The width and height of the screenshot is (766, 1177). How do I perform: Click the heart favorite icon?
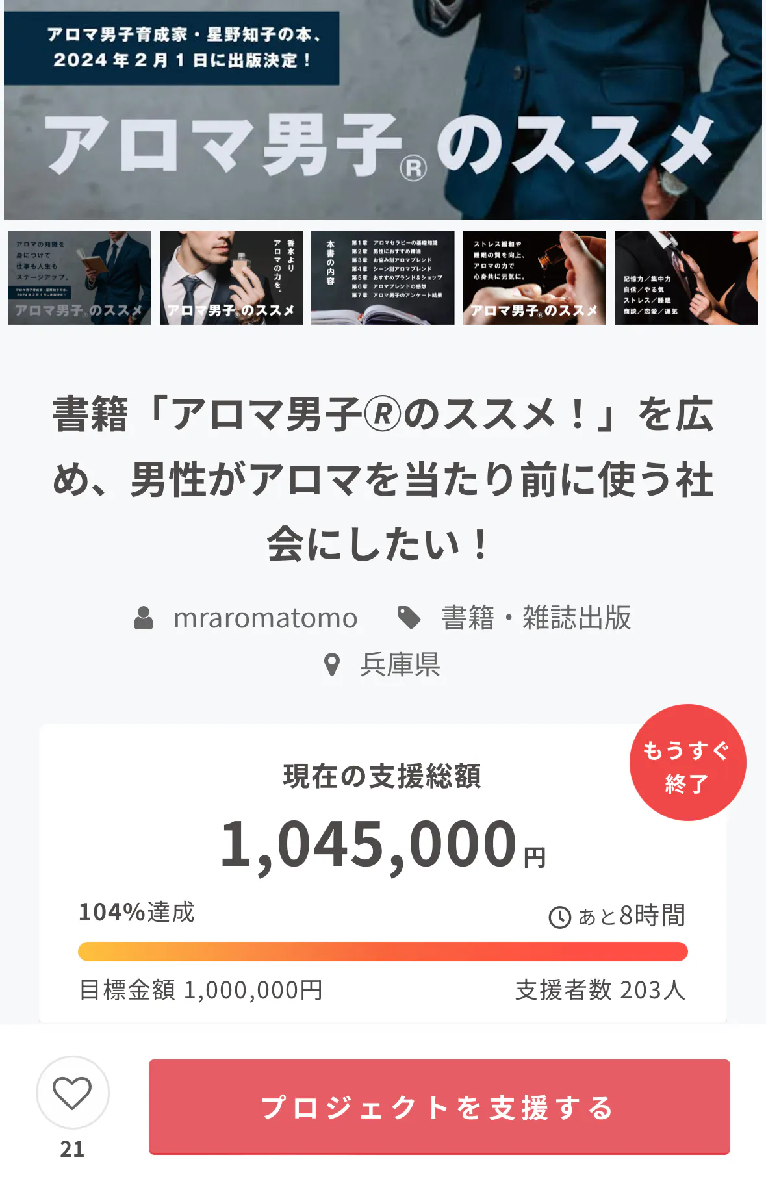point(72,1093)
